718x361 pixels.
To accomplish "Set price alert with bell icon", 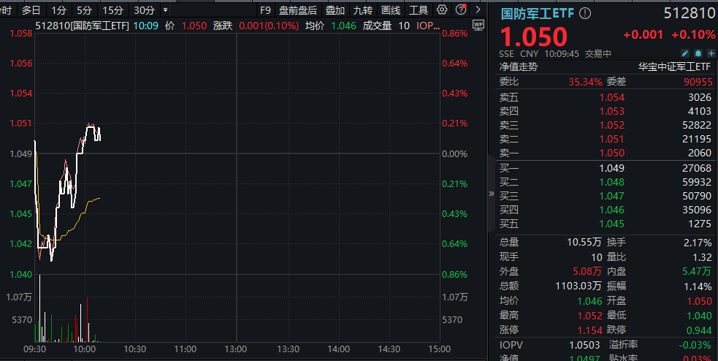I will 698,53.
